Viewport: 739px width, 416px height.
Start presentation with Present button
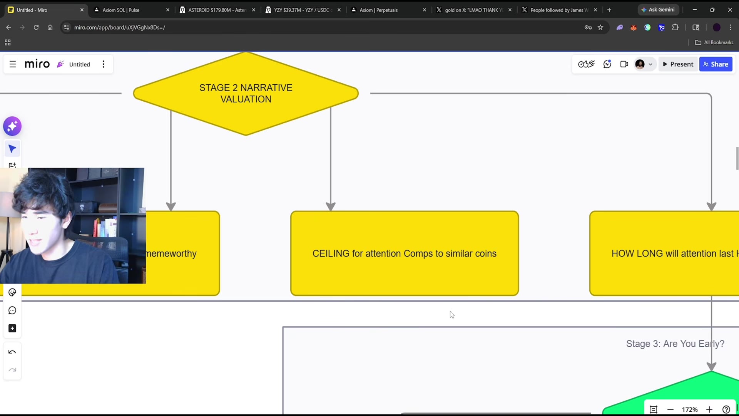click(x=678, y=64)
